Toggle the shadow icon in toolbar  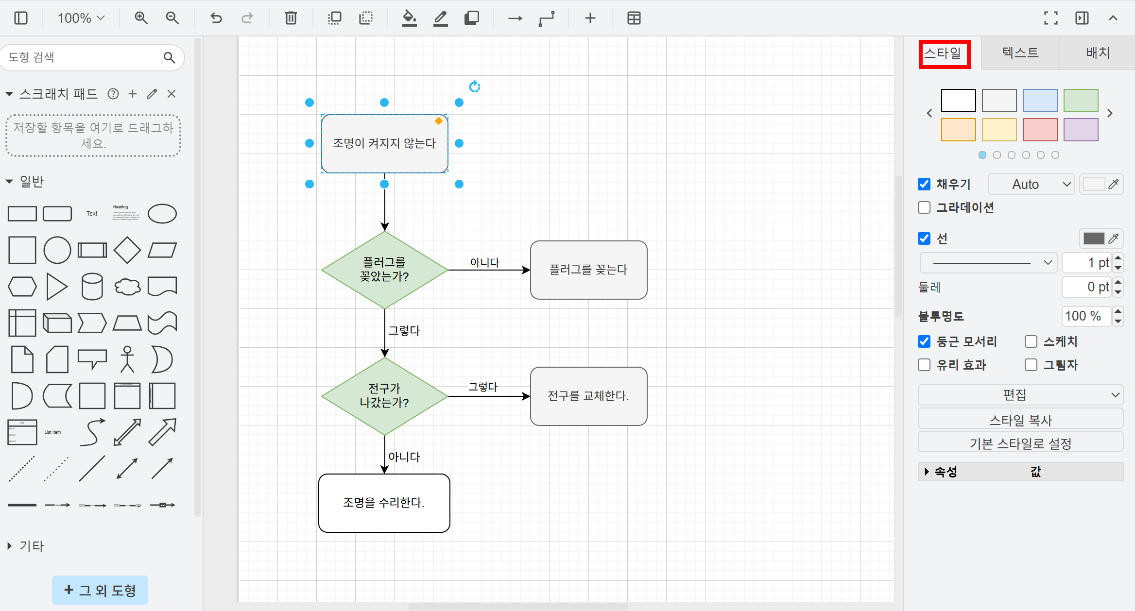click(471, 18)
